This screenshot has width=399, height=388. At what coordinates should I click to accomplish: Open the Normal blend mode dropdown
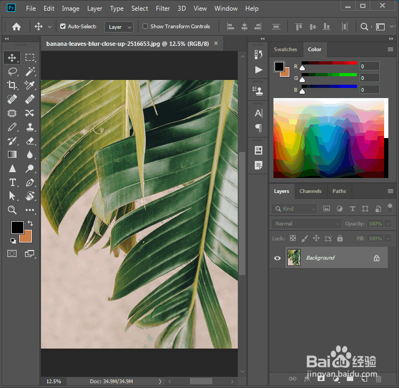point(306,223)
